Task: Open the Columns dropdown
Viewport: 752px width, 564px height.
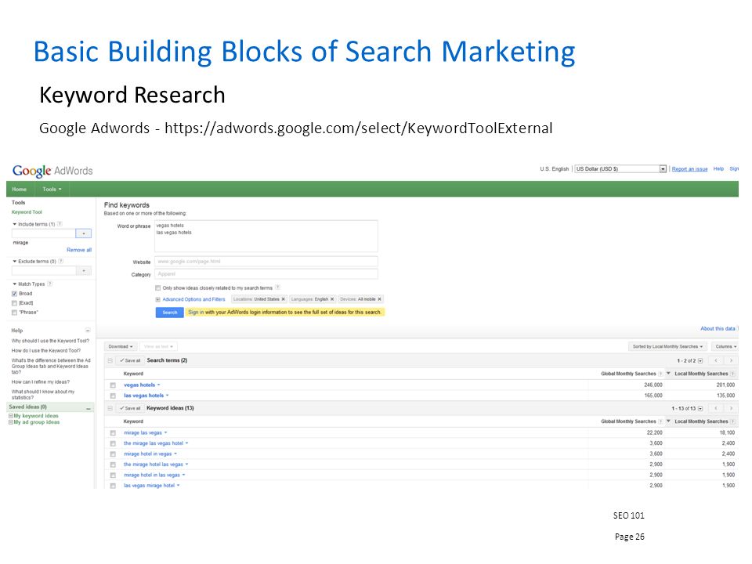Action: point(725,346)
